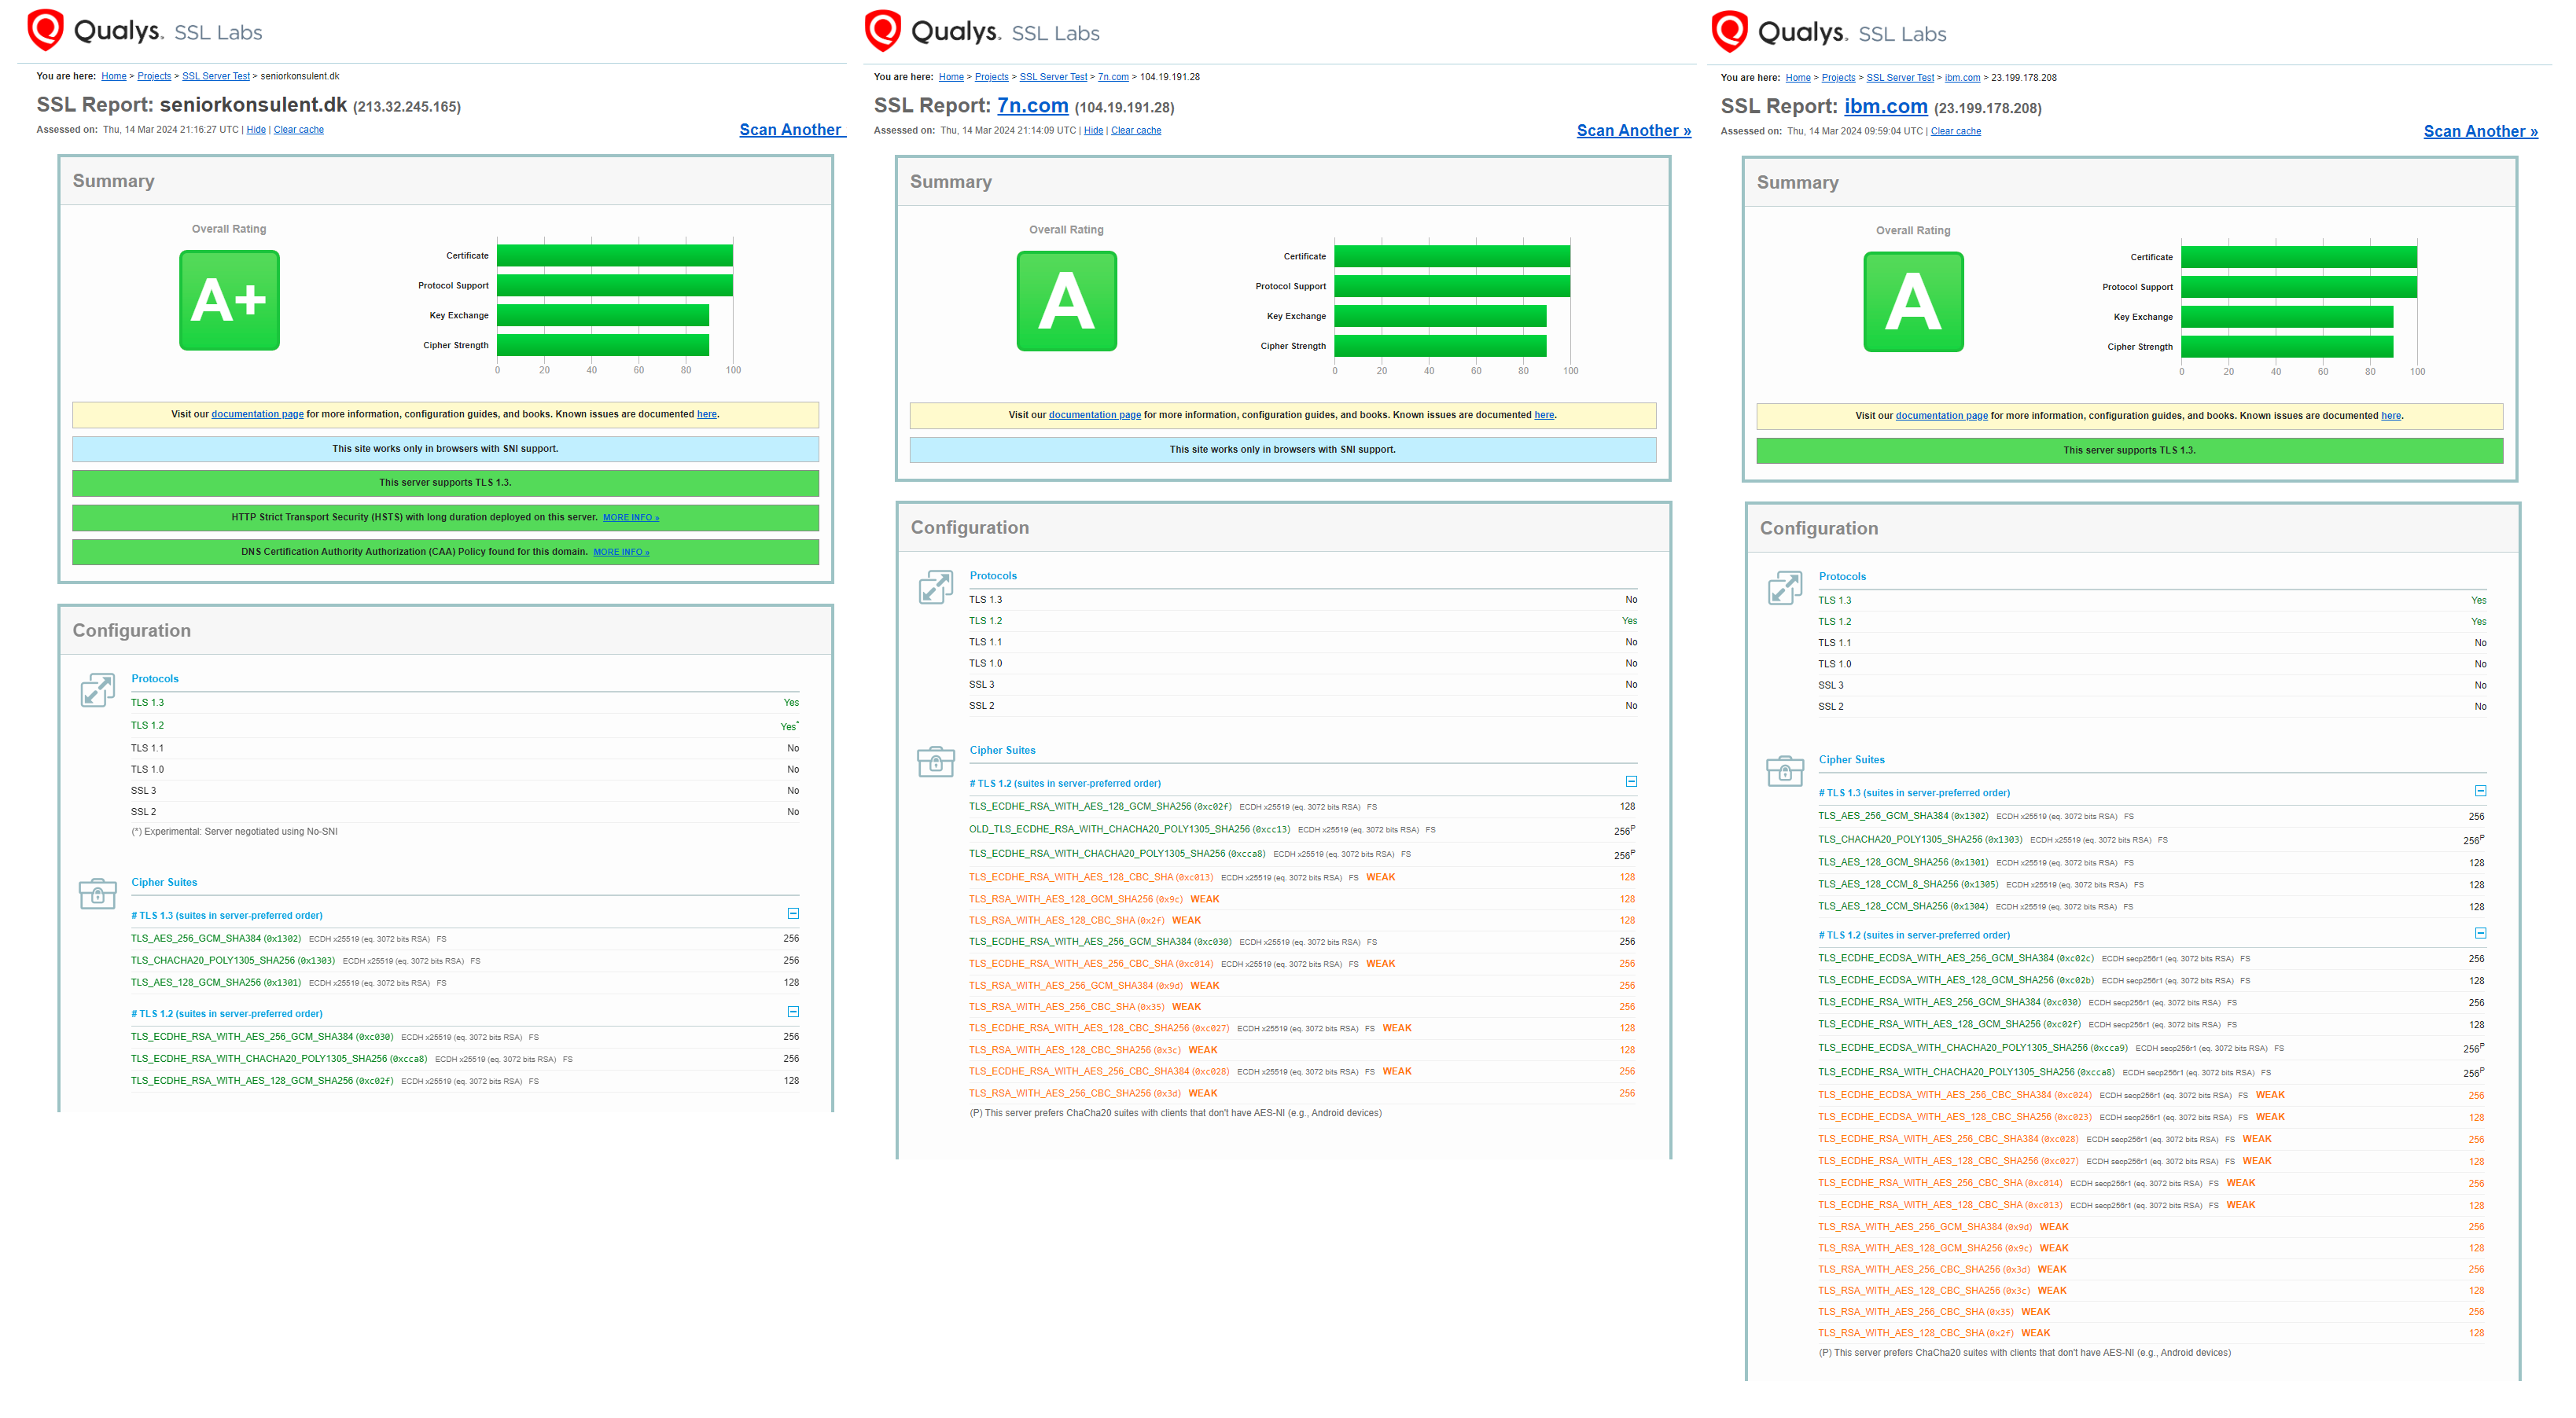Click Protocols icon in seniorkonsulent.dk configuration
Image resolution: width=2576 pixels, height=1418 pixels.
point(97,689)
